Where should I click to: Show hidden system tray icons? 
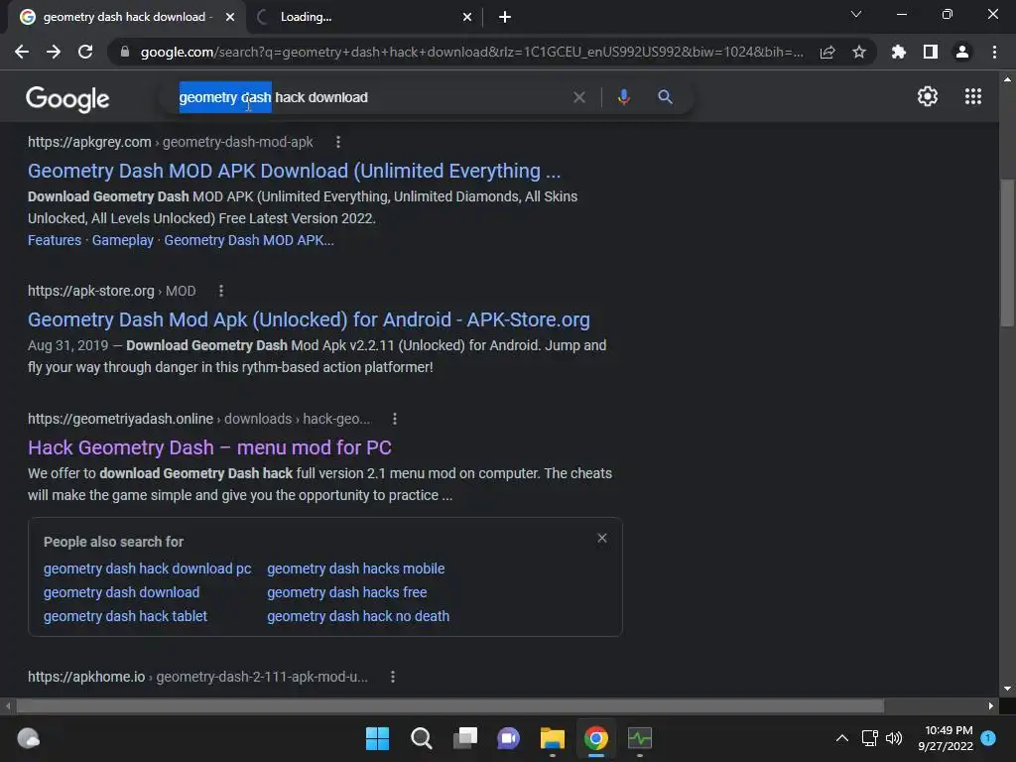coord(841,738)
